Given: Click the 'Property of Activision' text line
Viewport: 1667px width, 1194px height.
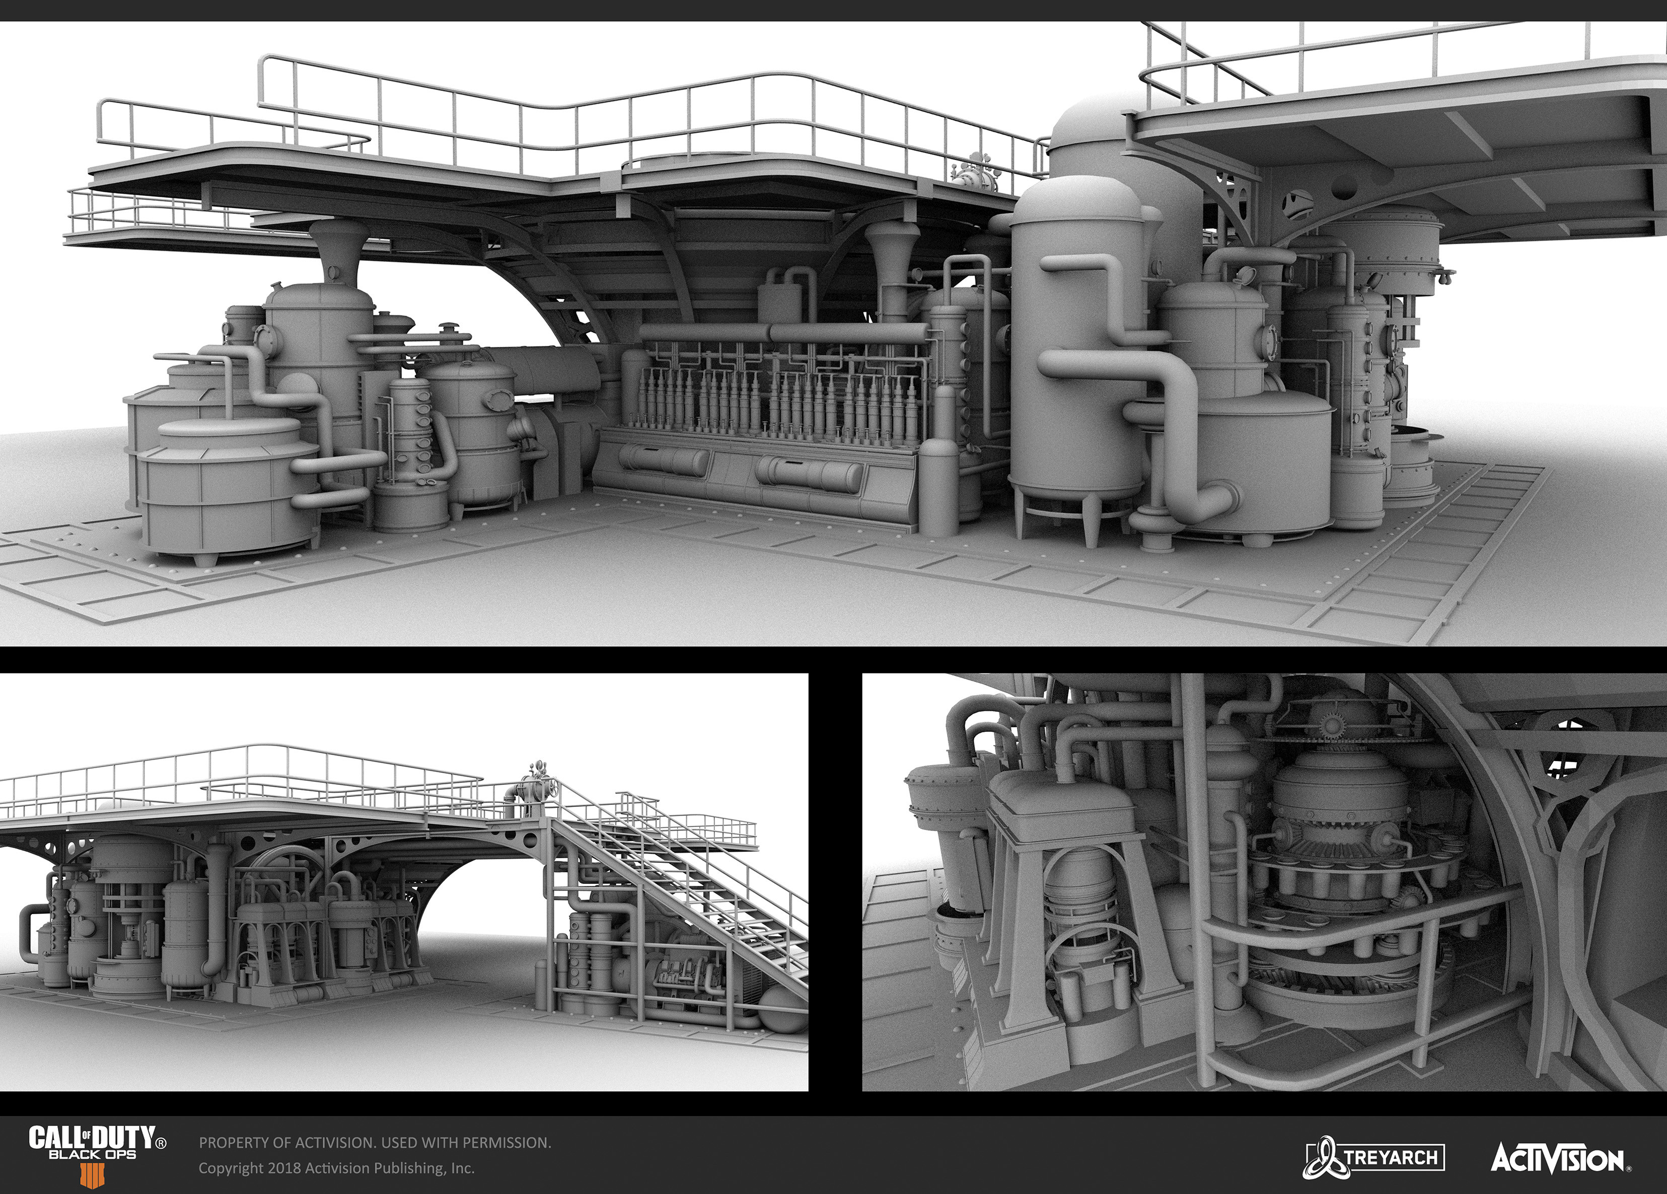Looking at the screenshot, I should [x=375, y=1143].
